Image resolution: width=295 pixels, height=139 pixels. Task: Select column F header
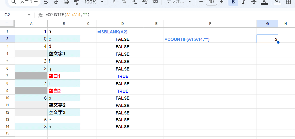click(x=210, y=24)
